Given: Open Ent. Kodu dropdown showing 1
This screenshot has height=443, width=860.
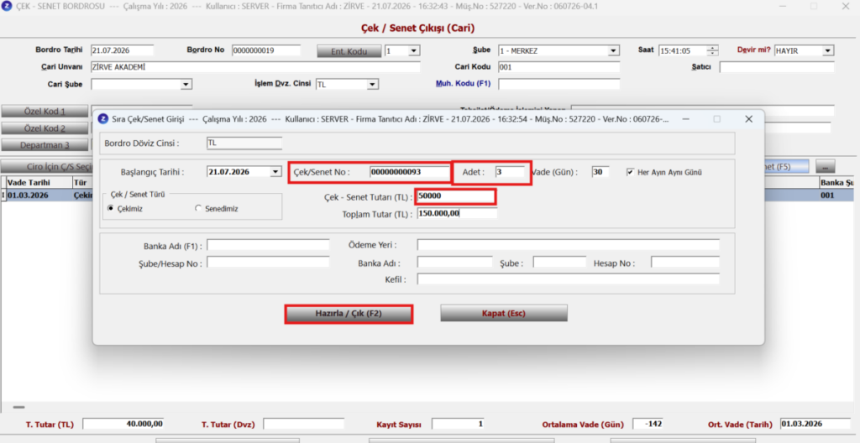Looking at the screenshot, I should pos(414,51).
